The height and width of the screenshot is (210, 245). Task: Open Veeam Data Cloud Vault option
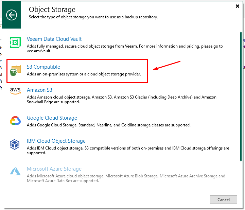54,39
